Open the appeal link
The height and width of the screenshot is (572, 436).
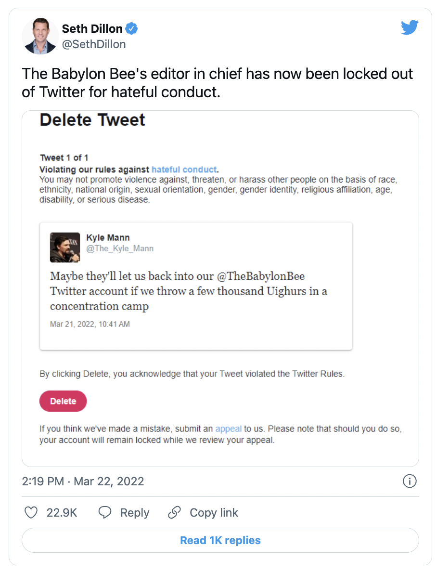(x=229, y=429)
